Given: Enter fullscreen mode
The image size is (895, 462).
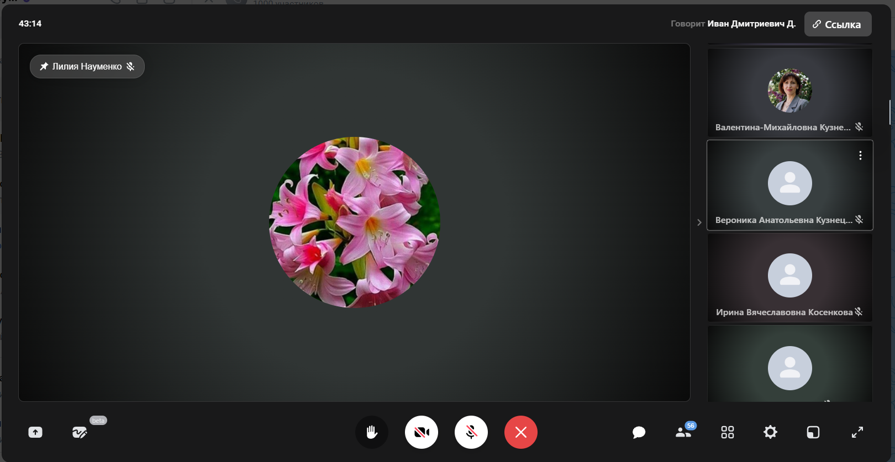Looking at the screenshot, I should (x=857, y=432).
